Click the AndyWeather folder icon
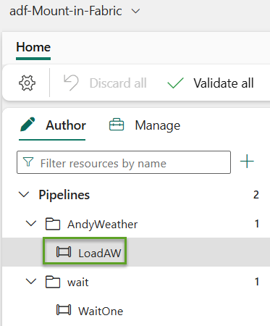 coord(53,224)
